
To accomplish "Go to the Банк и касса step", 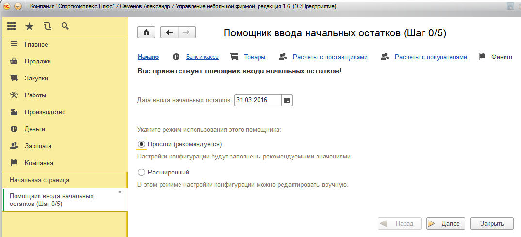I will pyautogui.click(x=202, y=57).
